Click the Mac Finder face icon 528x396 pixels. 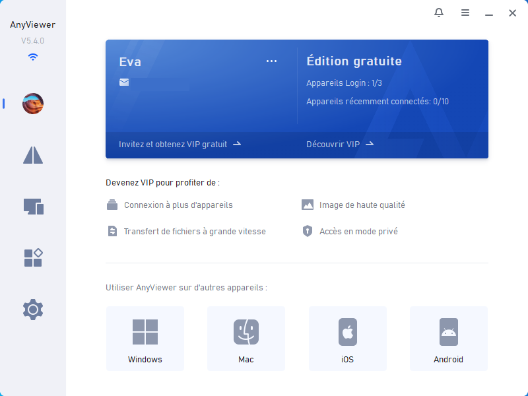point(246,332)
